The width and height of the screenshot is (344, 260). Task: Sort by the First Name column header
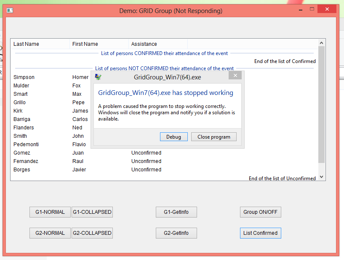tap(99, 44)
